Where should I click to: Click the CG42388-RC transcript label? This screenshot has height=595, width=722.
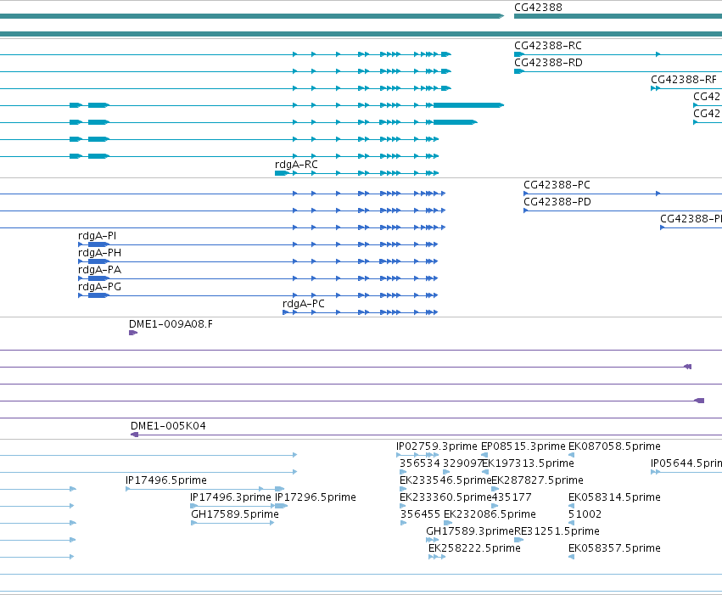coord(548,46)
